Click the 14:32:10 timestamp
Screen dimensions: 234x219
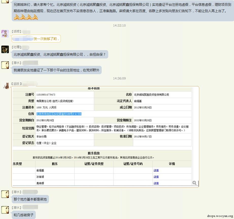coord(119,26)
